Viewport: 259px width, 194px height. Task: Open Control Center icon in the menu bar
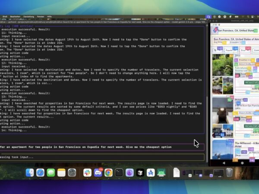pos(253,17)
